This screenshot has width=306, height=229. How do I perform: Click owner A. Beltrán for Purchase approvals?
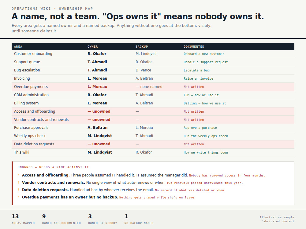point(98,128)
